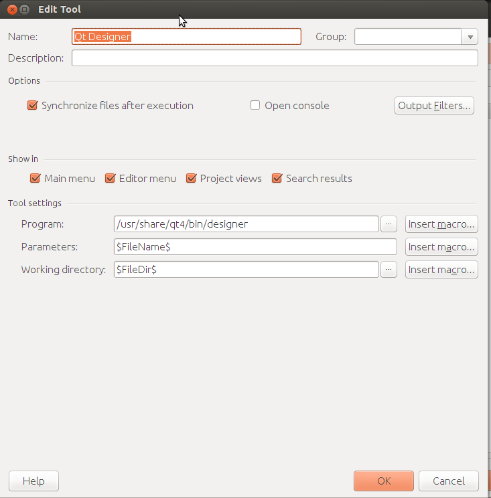The height and width of the screenshot is (498, 491).
Task: Click the window button next to close
Action: coord(25,10)
